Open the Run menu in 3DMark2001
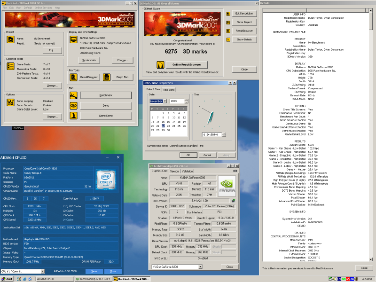Screen dimensions: 376x282 [x=19, y=8]
